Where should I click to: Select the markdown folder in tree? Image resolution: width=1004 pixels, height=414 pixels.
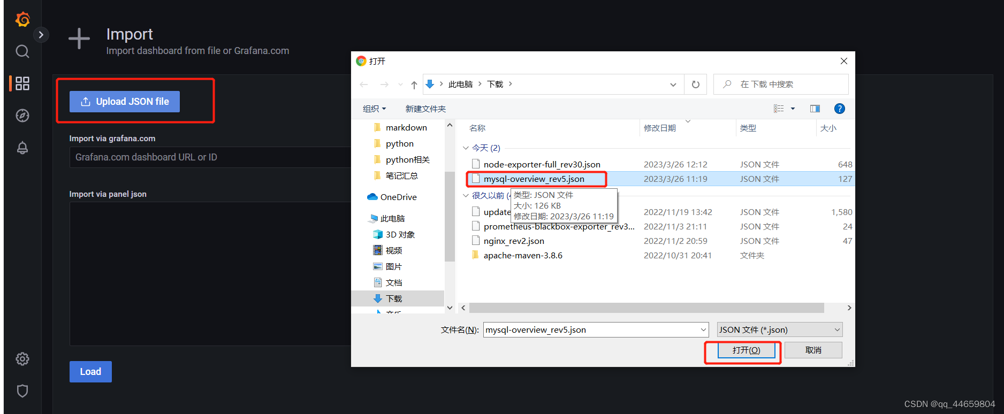pos(406,128)
